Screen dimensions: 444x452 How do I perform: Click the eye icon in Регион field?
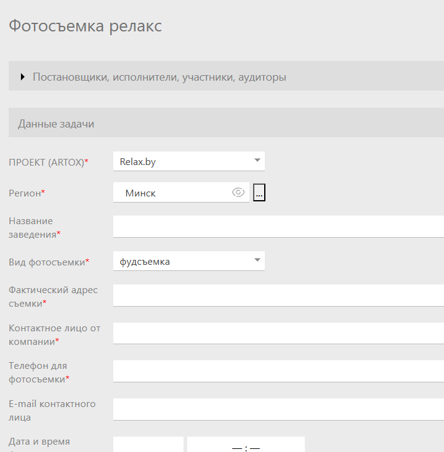click(238, 192)
